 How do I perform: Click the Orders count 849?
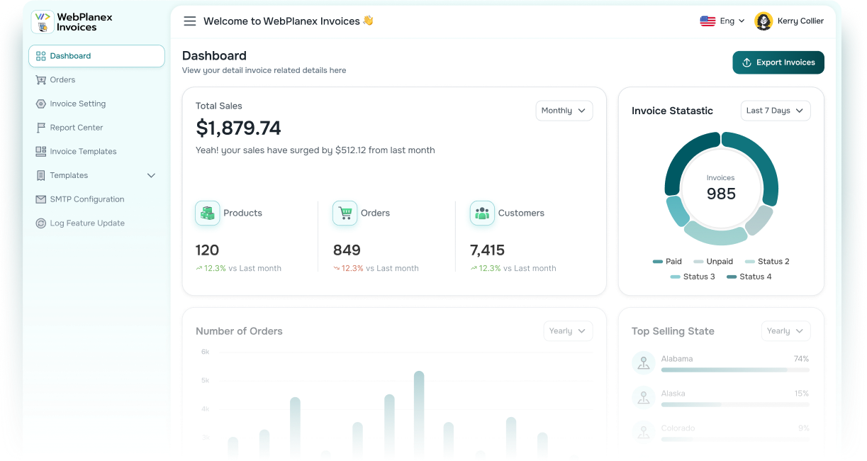(x=347, y=250)
